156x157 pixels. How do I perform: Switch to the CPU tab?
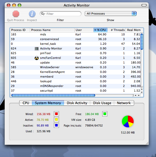click(26, 103)
